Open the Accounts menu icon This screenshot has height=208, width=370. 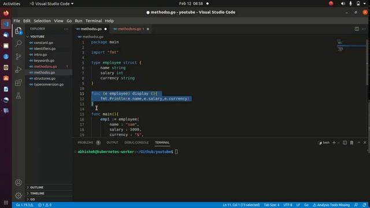[x=18, y=183]
